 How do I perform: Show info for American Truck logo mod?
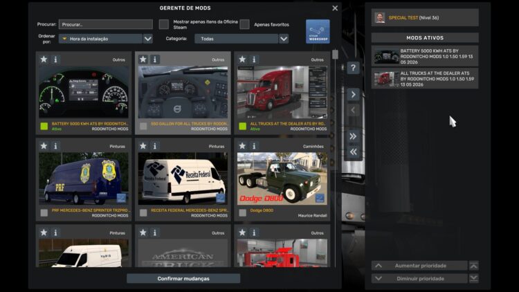tap(155, 232)
